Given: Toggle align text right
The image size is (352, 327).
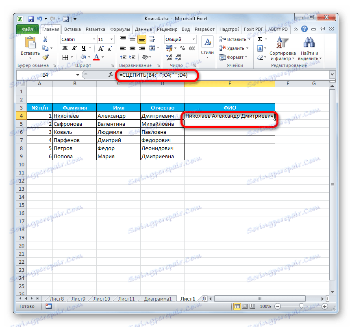Looking at the screenshot, I should coord(142,48).
